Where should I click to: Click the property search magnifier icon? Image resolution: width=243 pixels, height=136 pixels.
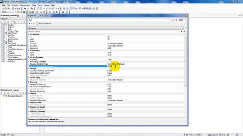tap(184, 31)
